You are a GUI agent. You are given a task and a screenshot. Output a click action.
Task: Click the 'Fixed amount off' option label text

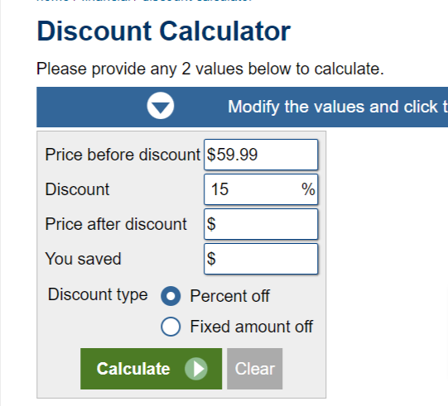click(x=252, y=327)
